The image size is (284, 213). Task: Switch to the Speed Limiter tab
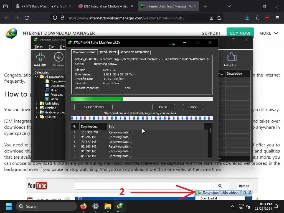(107, 52)
